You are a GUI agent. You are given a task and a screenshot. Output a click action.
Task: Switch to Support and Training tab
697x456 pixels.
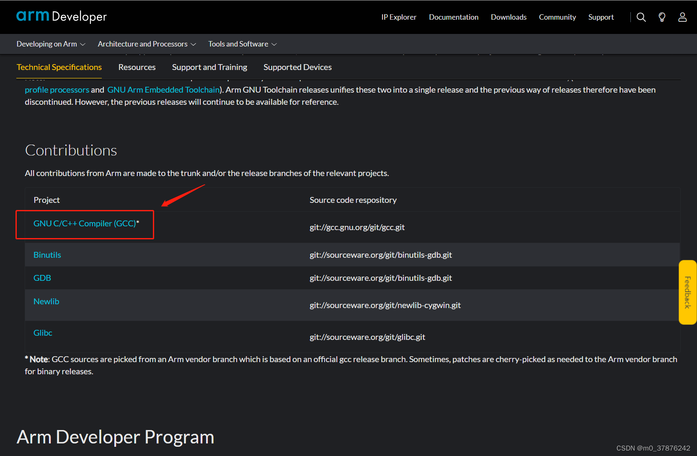point(209,67)
